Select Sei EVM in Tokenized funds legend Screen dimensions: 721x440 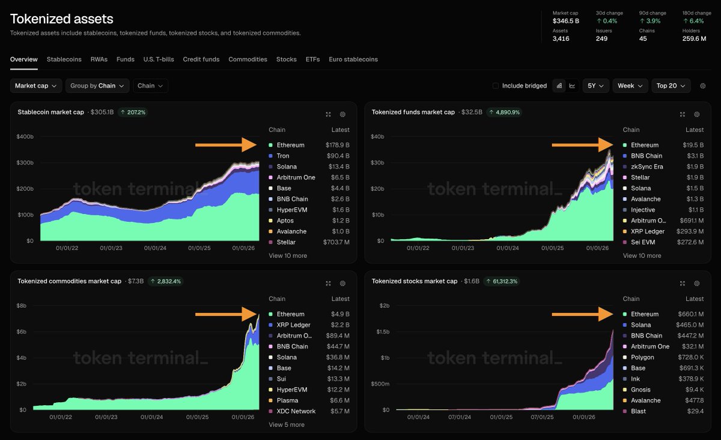click(x=643, y=242)
